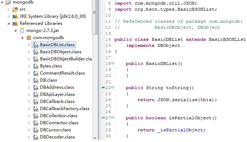Click the line number 14 in the gutter
This screenshot has height=142, width=247.
click(x=108, y=39)
